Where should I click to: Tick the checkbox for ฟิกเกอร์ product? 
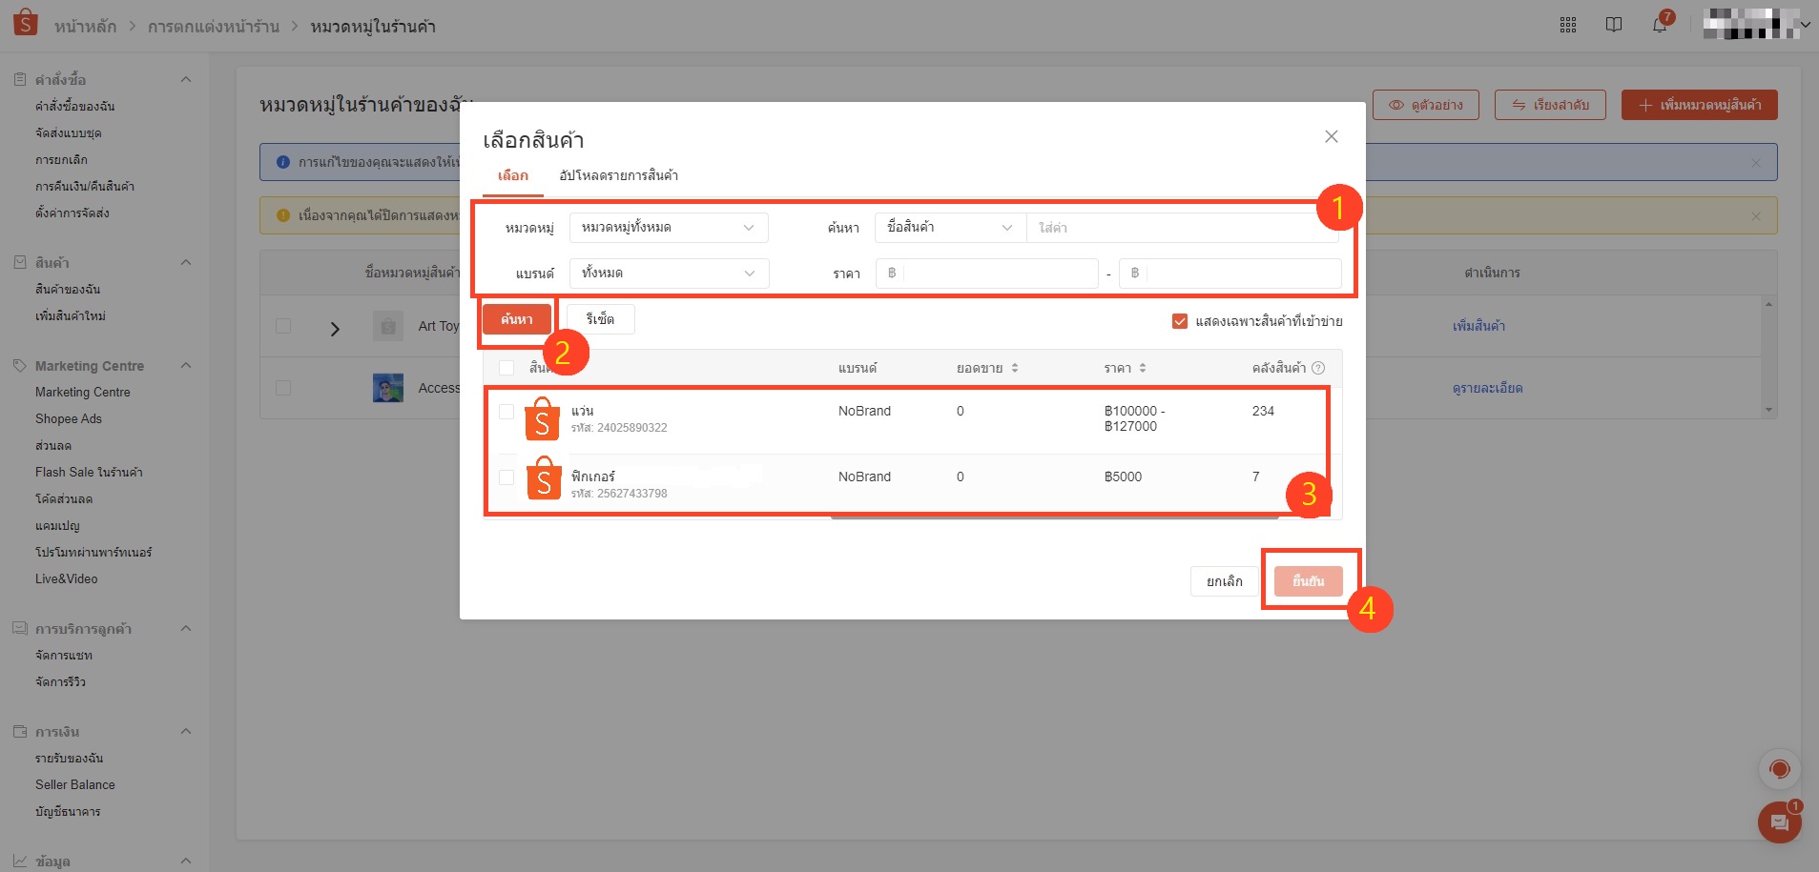[506, 477]
